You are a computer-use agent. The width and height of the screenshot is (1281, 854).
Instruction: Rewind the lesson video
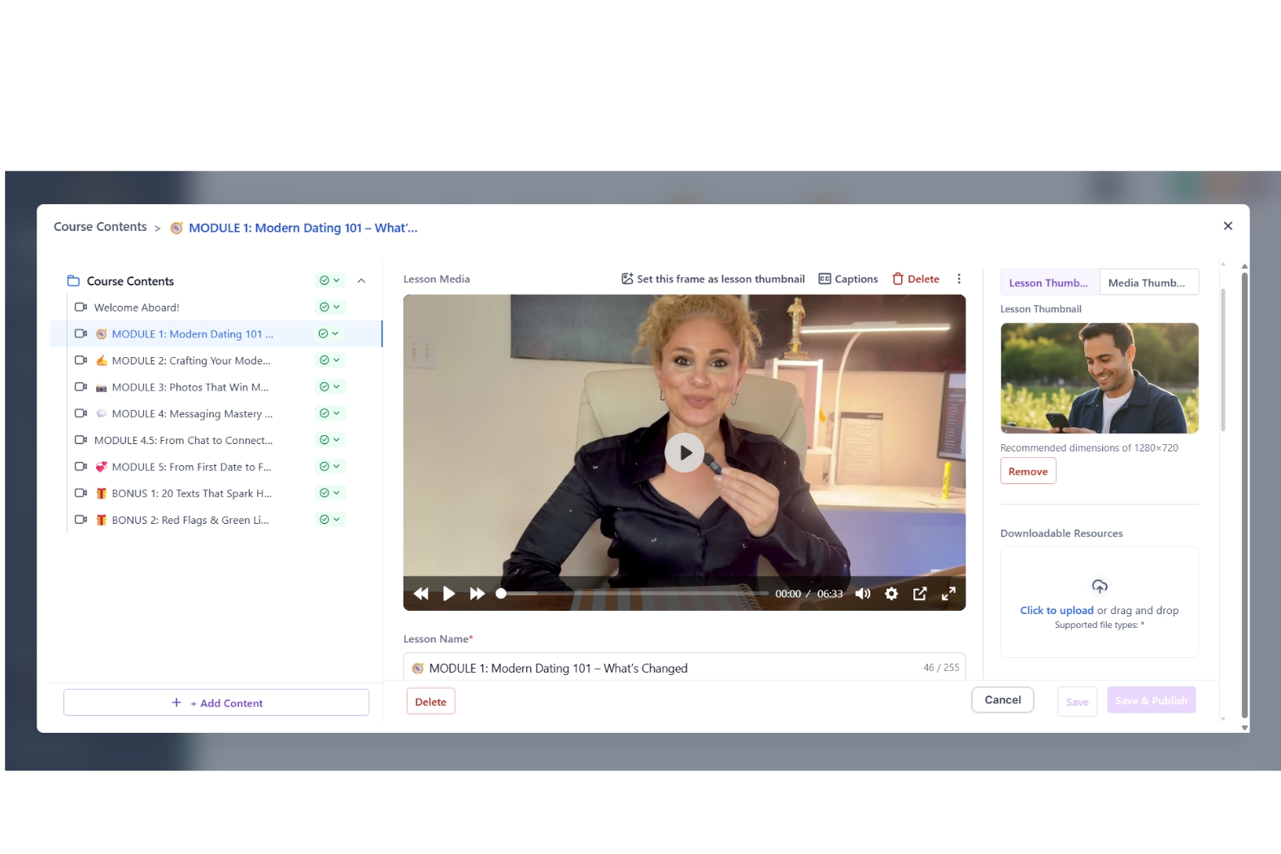coord(420,594)
